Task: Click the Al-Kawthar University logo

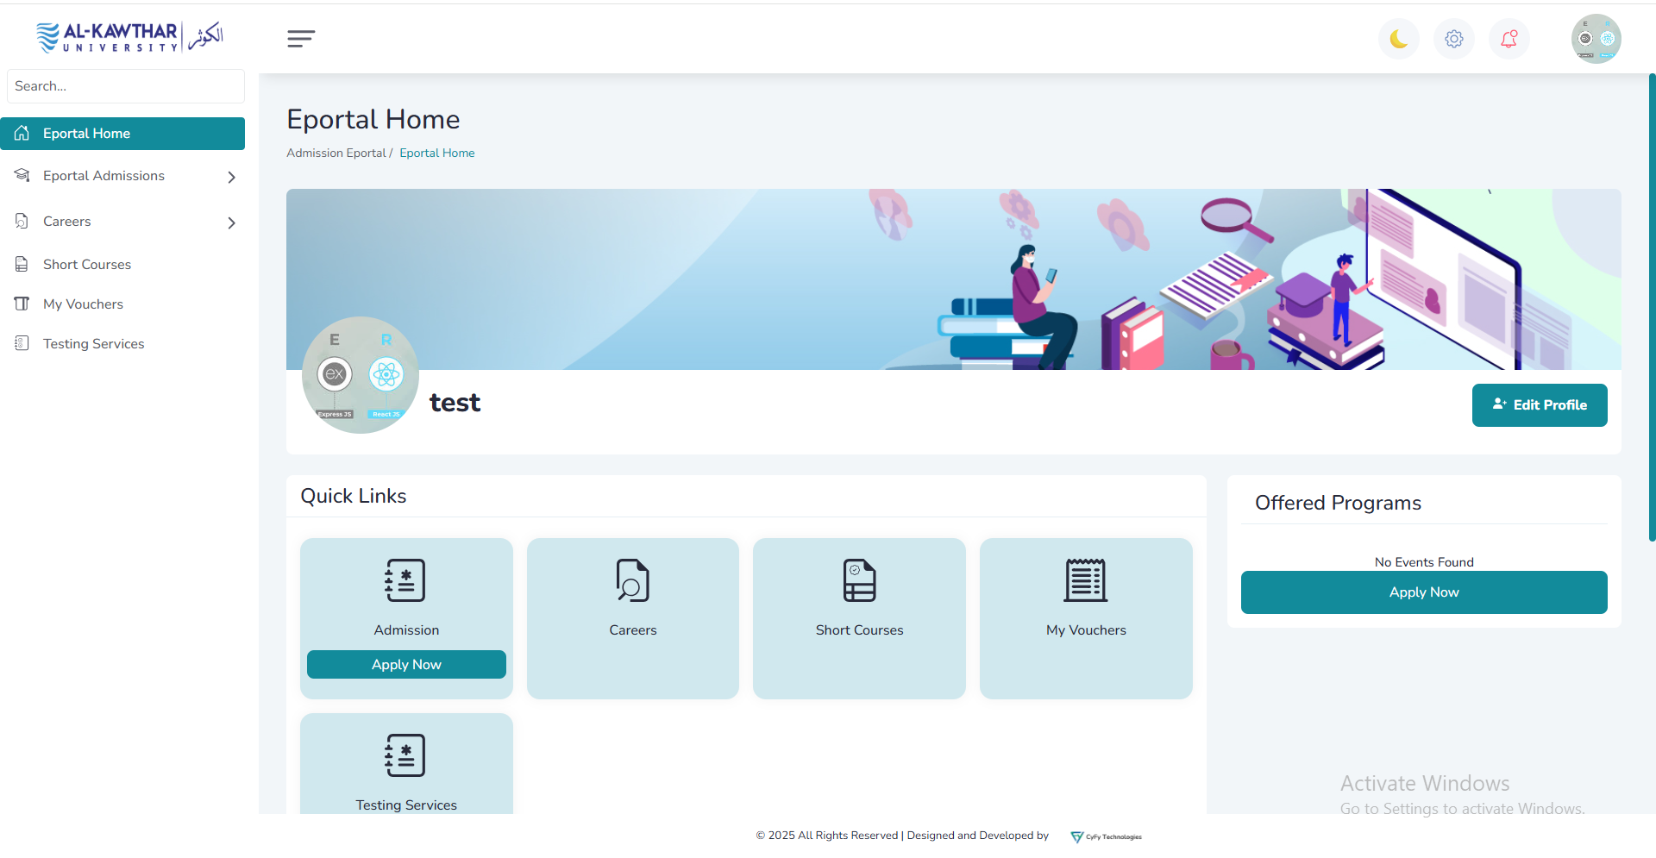Action: (x=129, y=36)
